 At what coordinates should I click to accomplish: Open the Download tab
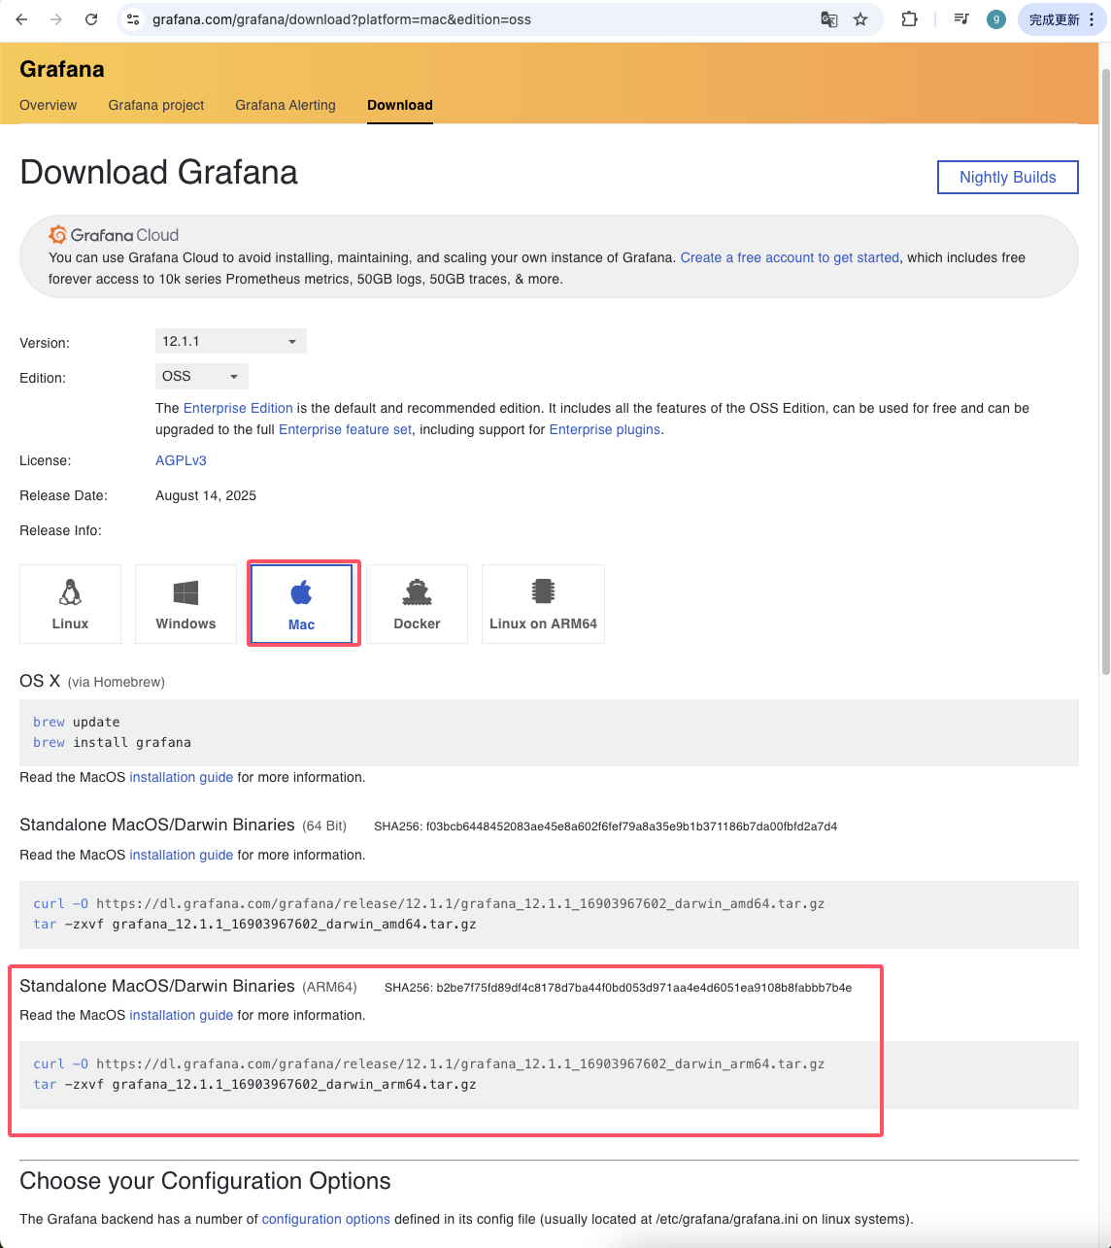tap(400, 105)
